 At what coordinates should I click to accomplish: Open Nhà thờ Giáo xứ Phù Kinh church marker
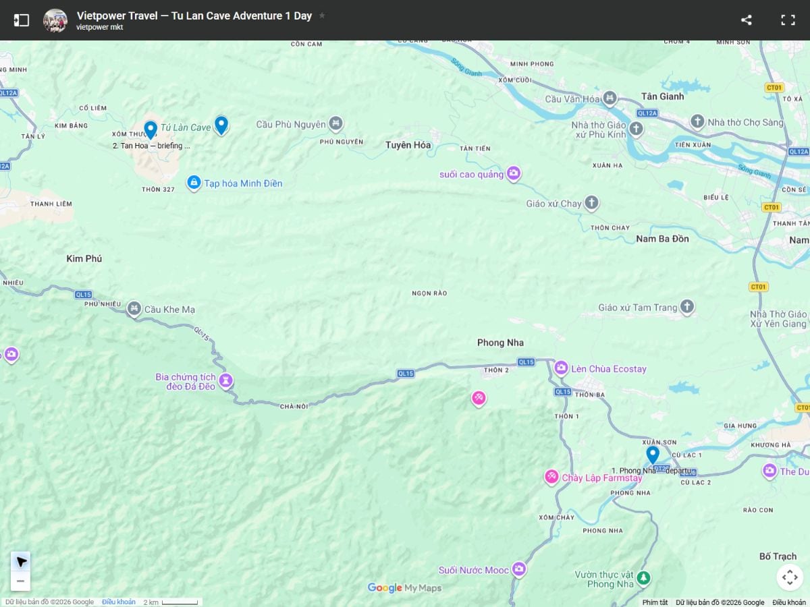pos(636,129)
